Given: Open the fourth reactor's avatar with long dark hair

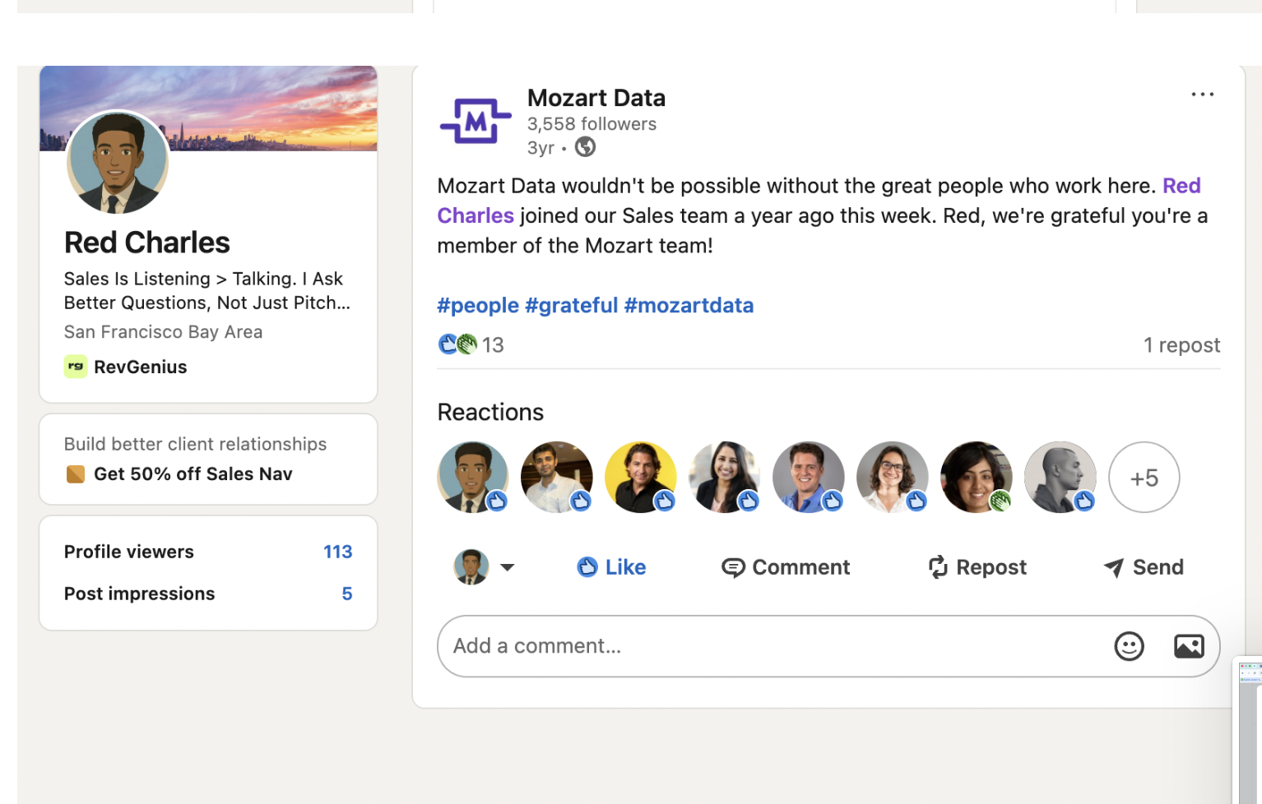Looking at the screenshot, I should point(725,478).
